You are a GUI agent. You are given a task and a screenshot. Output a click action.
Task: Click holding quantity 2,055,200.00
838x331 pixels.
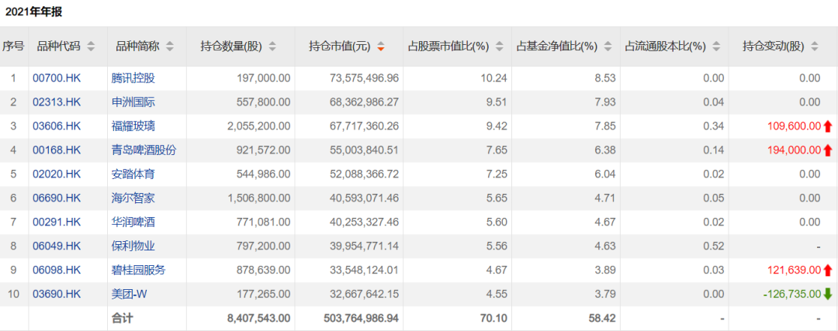pyautogui.click(x=259, y=126)
